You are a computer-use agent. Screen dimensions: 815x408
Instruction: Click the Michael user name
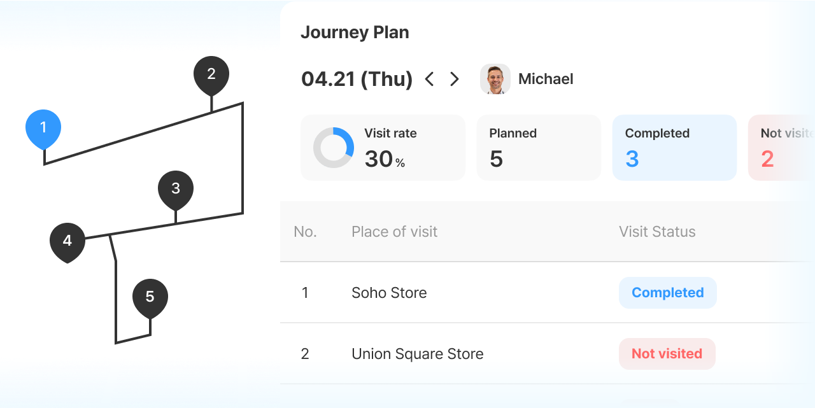coord(546,79)
